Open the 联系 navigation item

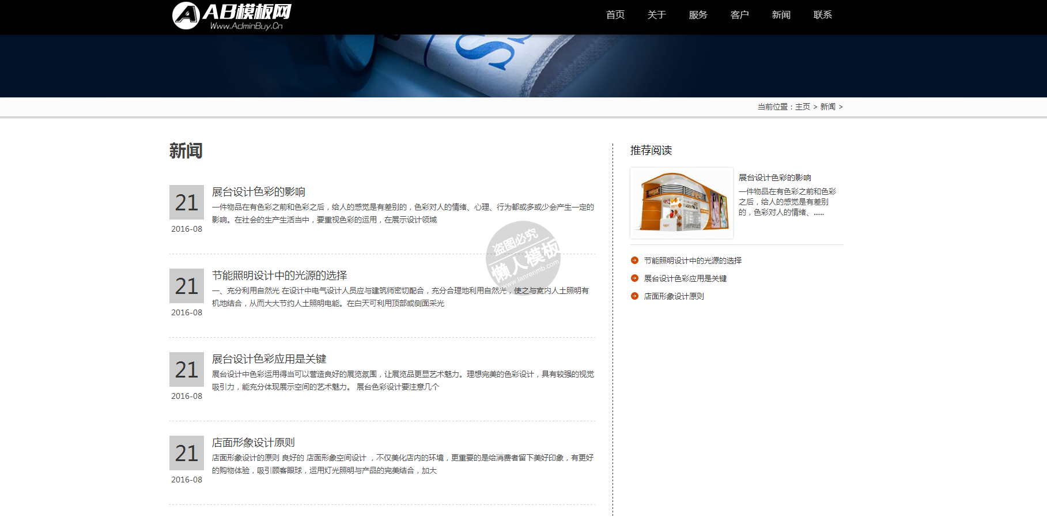[822, 15]
